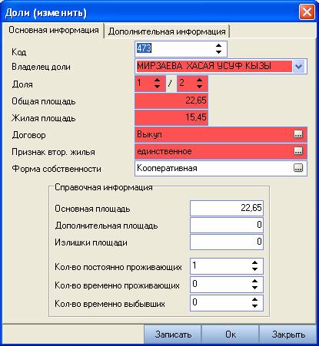
Task: Close the Доли dialog window
Action: click(307, 12)
